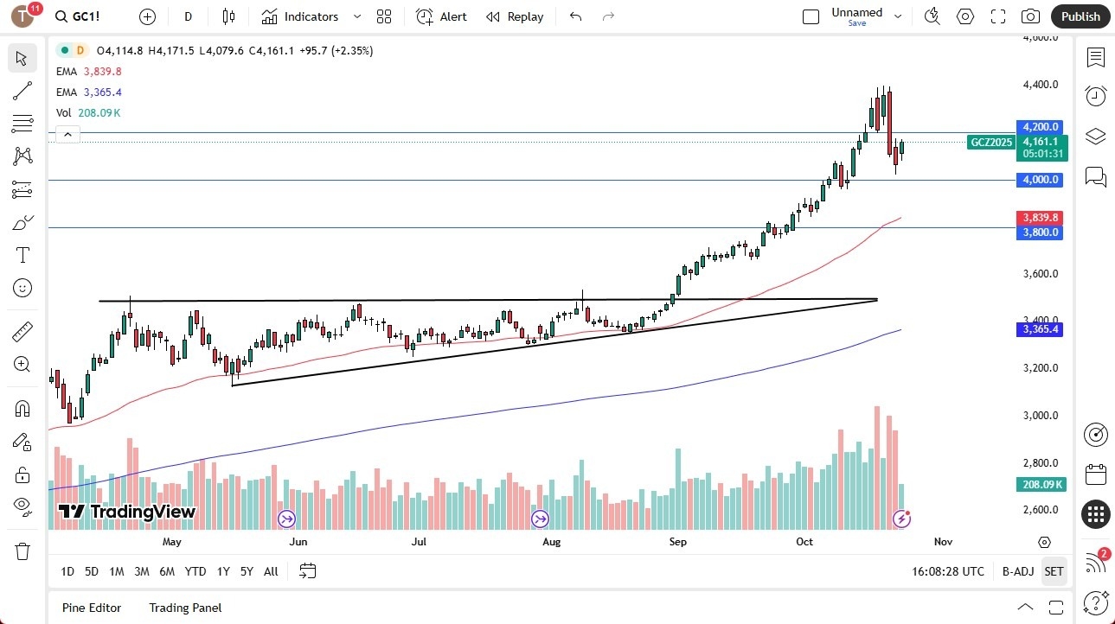Select the Measure tool
Viewport: 1115px width, 624px height.
pyautogui.click(x=22, y=331)
